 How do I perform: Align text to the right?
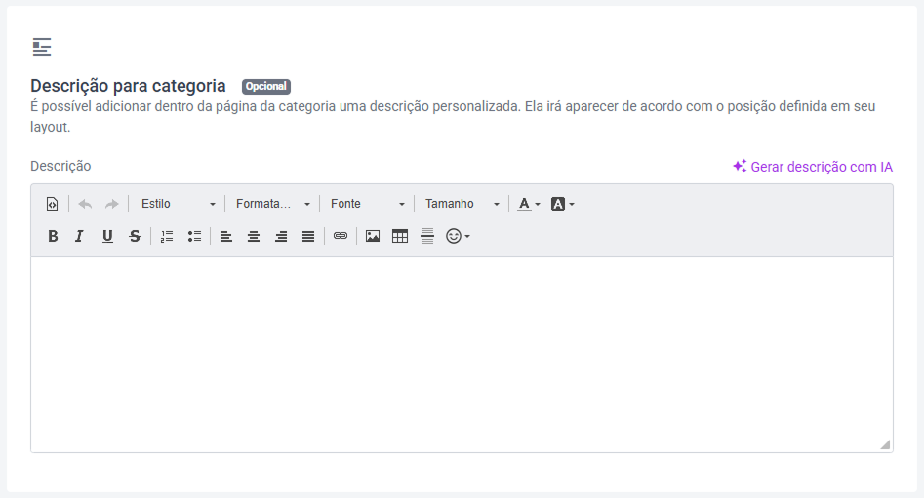[x=281, y=236]
